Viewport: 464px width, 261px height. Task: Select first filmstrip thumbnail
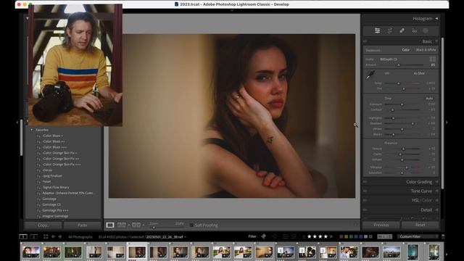pos(30,252)
